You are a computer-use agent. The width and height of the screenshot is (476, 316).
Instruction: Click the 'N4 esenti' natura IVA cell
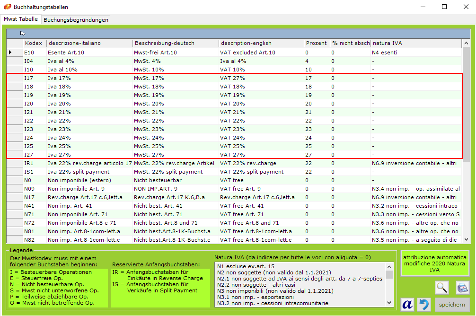(414, 53)
